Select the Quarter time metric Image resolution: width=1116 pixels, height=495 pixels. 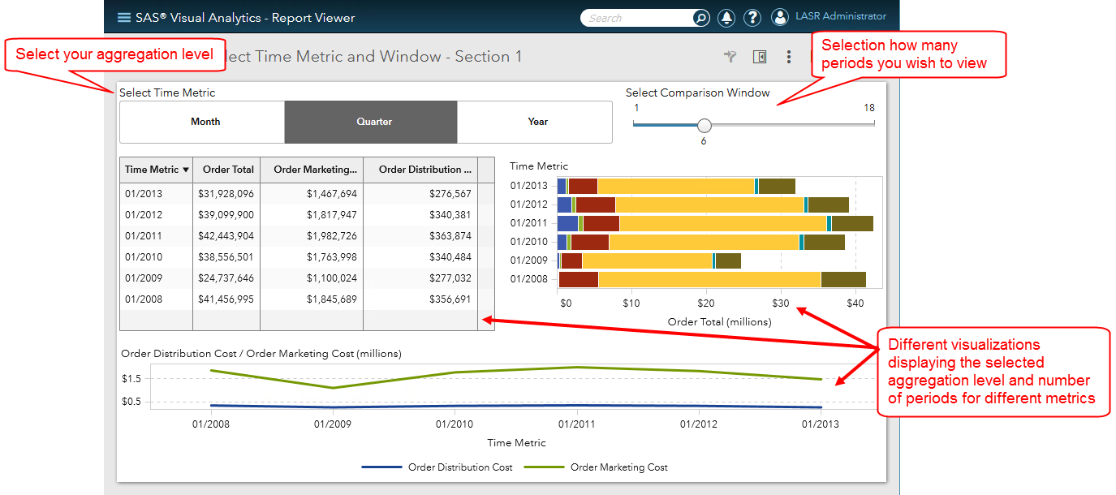click(373, 122)
